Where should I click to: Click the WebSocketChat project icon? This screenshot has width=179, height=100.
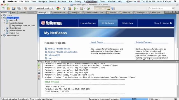coord(4,35)
